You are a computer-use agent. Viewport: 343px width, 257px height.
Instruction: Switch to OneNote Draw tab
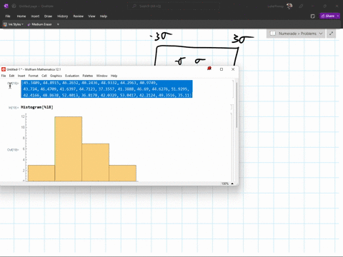click(48, 16)
